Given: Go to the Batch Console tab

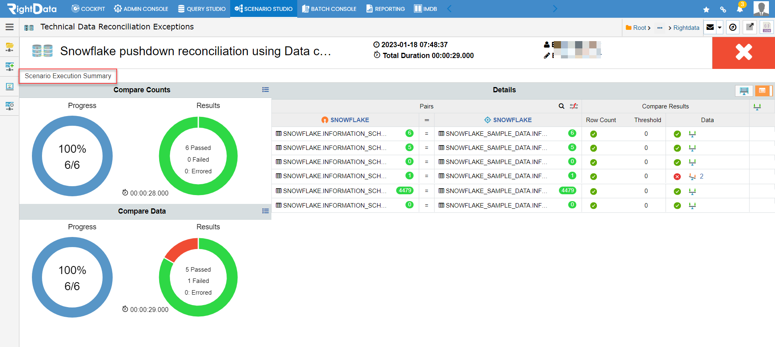Looking at the screenshot, I should [329, 9].
